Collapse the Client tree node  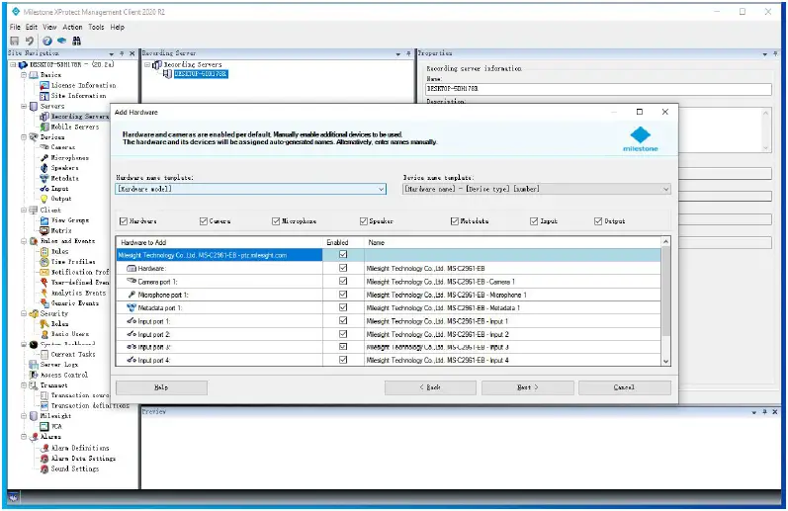[x=24, y=210]
